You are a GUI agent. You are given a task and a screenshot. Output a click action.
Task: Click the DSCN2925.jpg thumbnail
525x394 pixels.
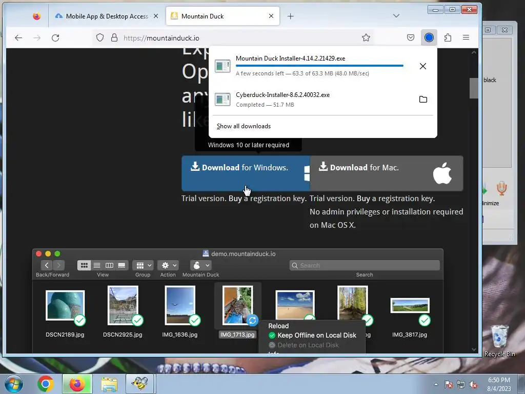pos(123,305)
